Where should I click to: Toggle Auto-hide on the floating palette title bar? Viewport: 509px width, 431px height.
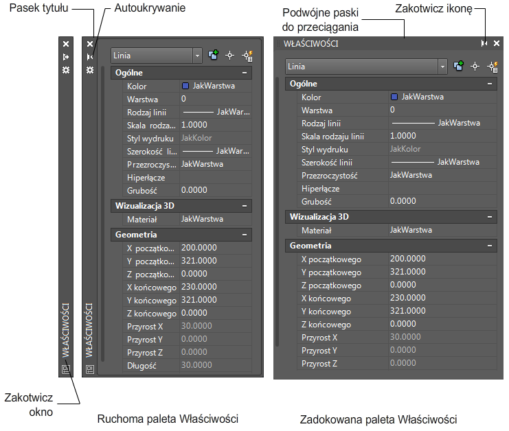coord(90,57)
